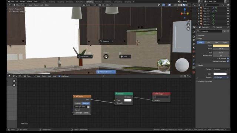Image resolution: width=237 pixels, height=133 pixels.
Task: Open the Global transform orientation dropdown
Action: tap(88, 5)
